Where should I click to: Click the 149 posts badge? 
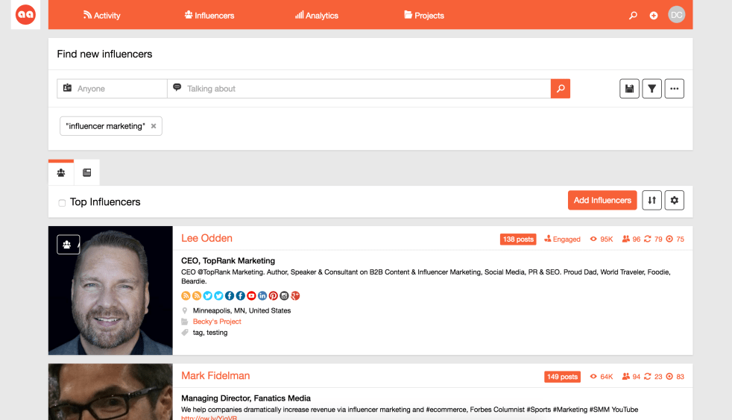562,377
